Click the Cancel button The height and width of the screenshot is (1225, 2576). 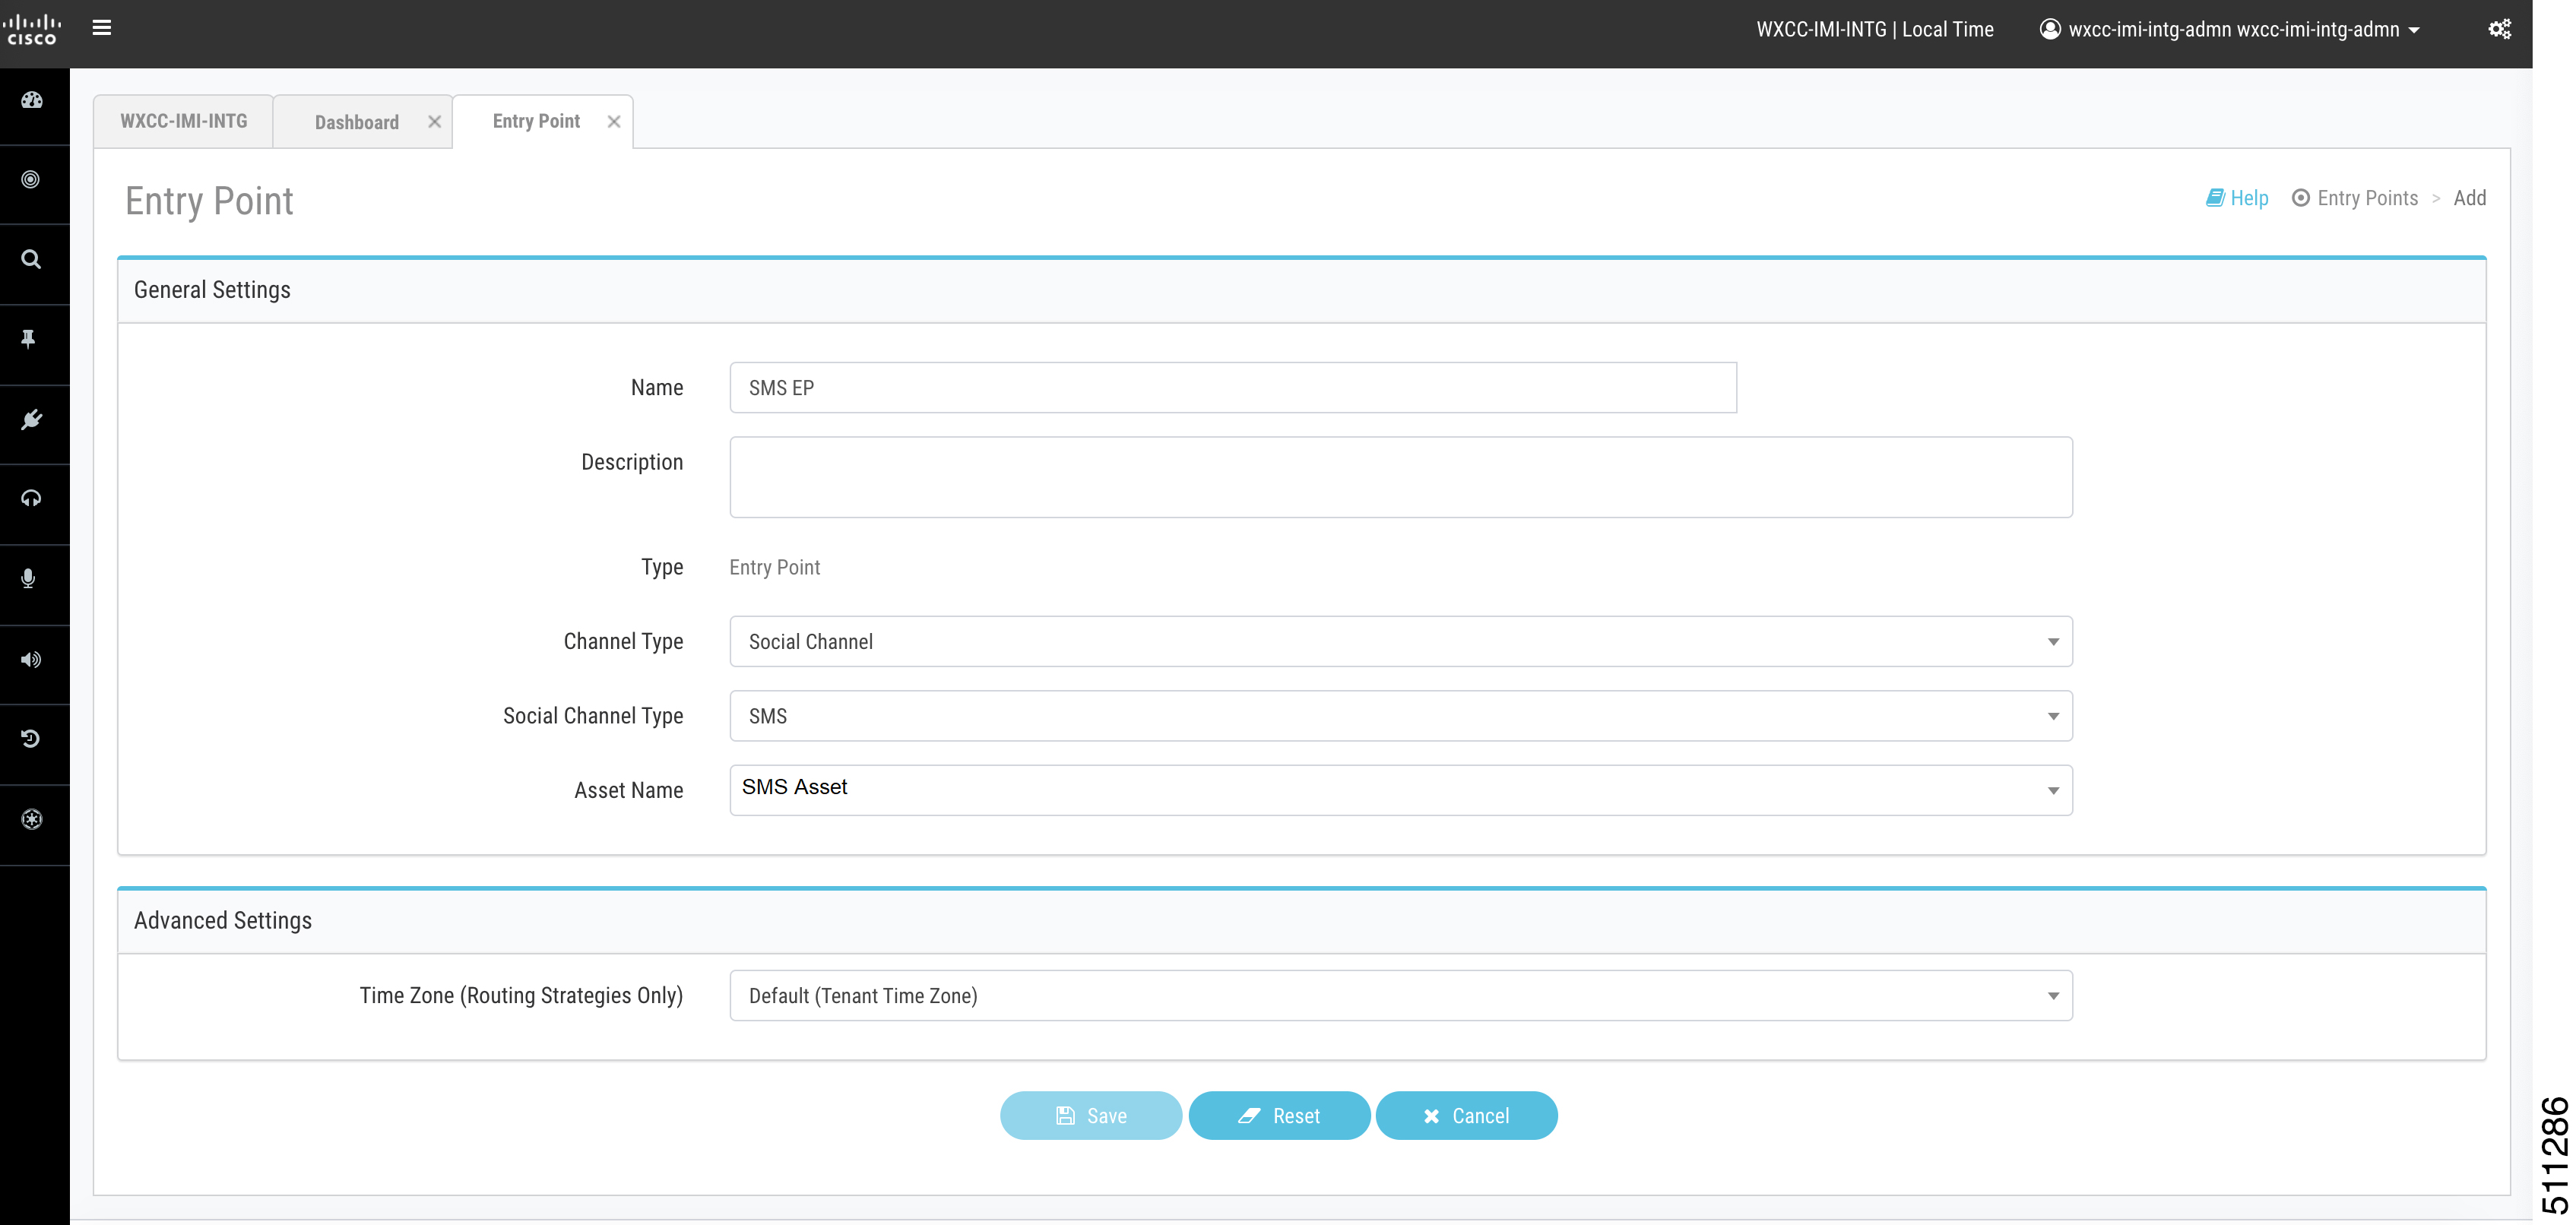coord(1466,1116)
